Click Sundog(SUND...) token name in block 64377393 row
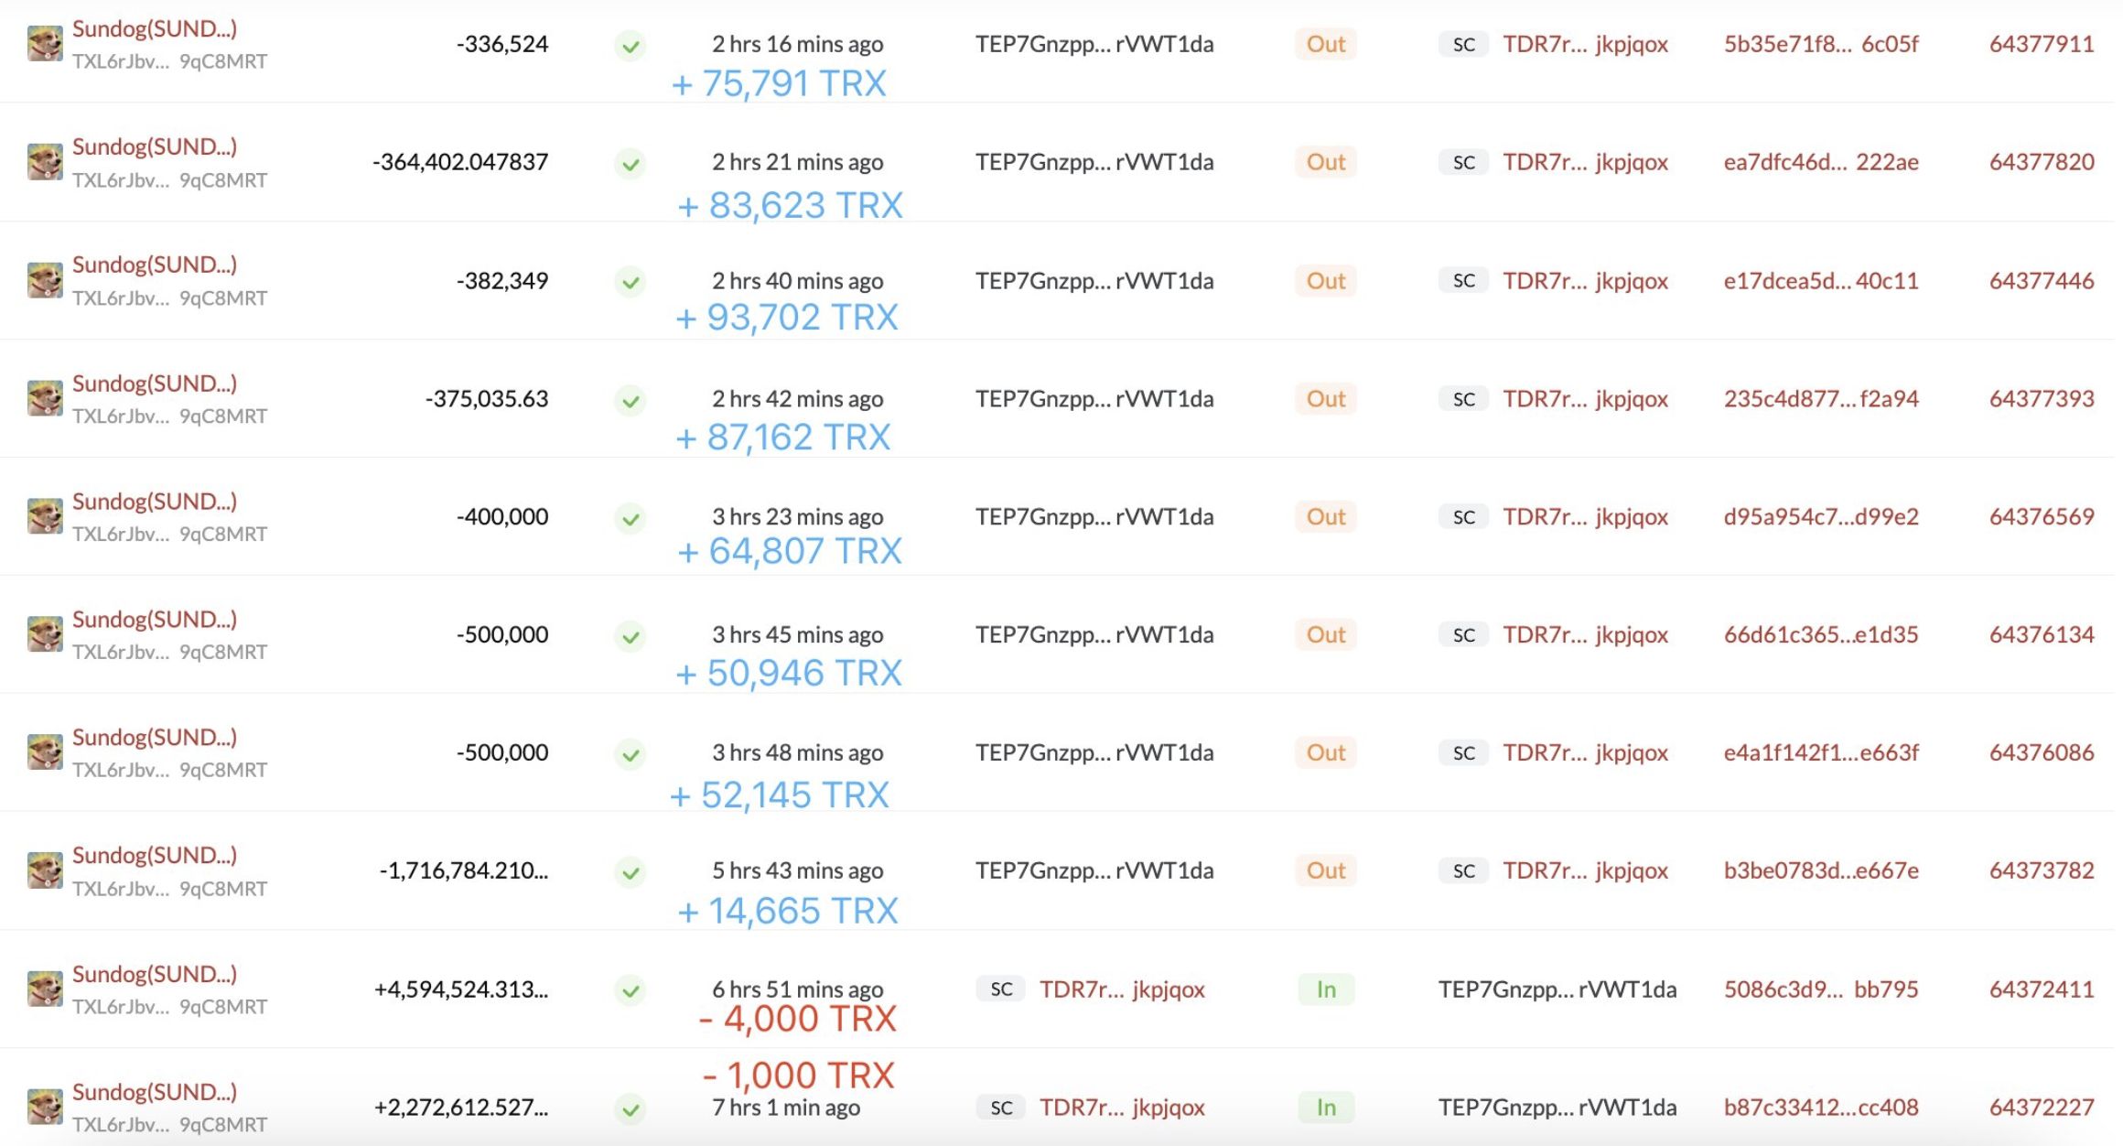Viewport: 2123px width, 1146px height. pos(155,384)
